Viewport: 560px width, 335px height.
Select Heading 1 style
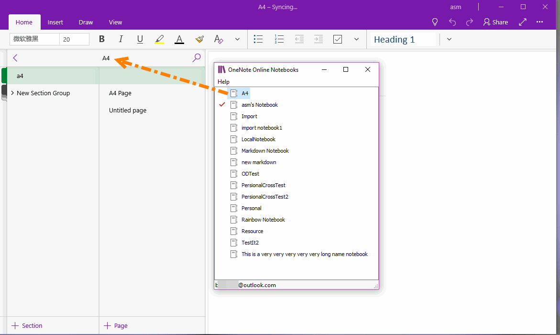(403, 39)
